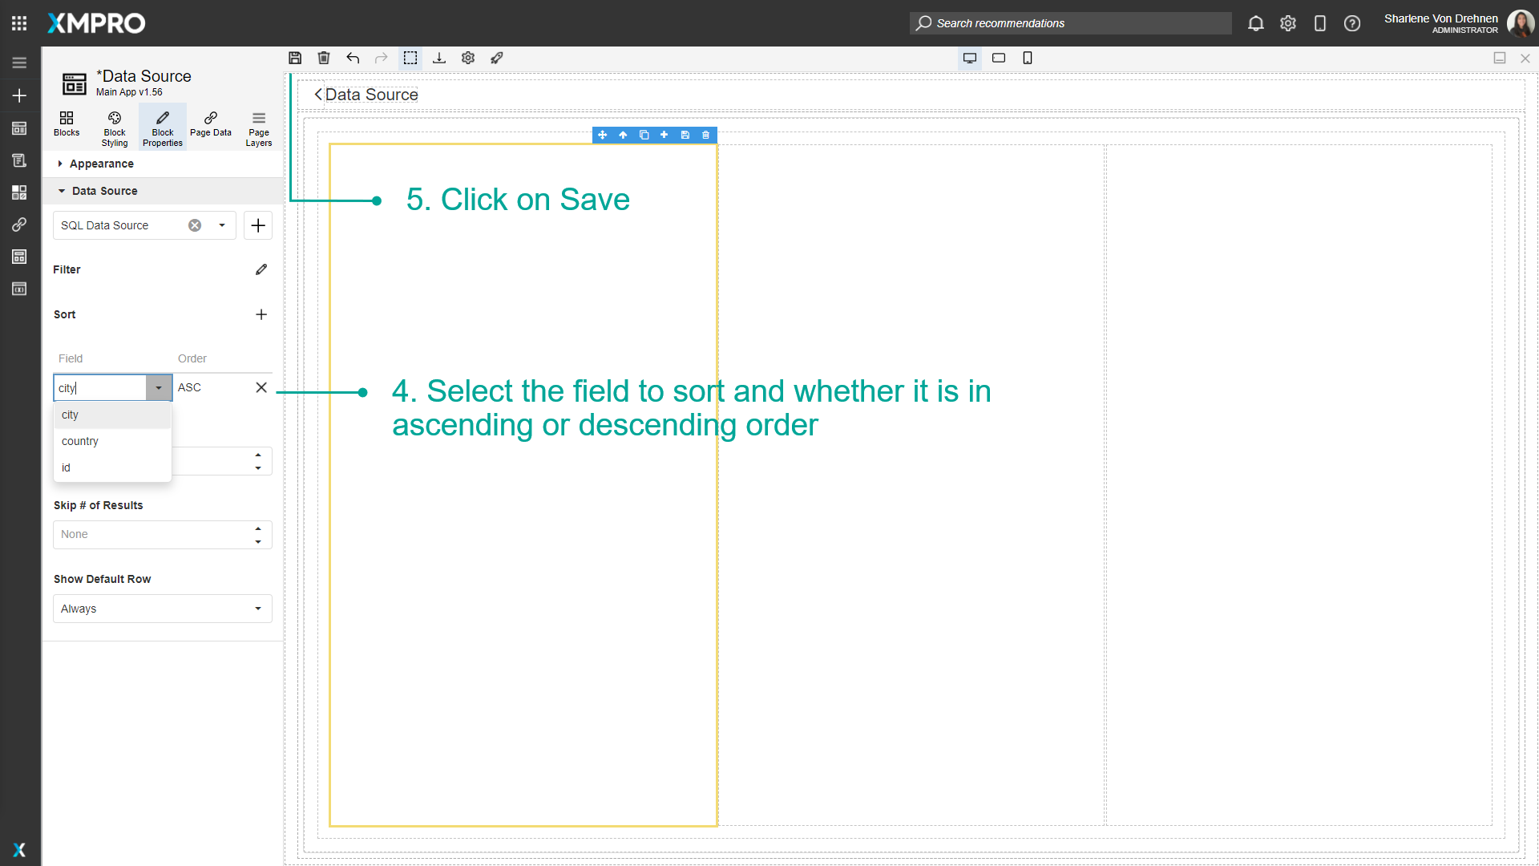Toggle the marquee selection mode in toolbar
Screen dimensions: 1539x866
click(x=410, y=58)
